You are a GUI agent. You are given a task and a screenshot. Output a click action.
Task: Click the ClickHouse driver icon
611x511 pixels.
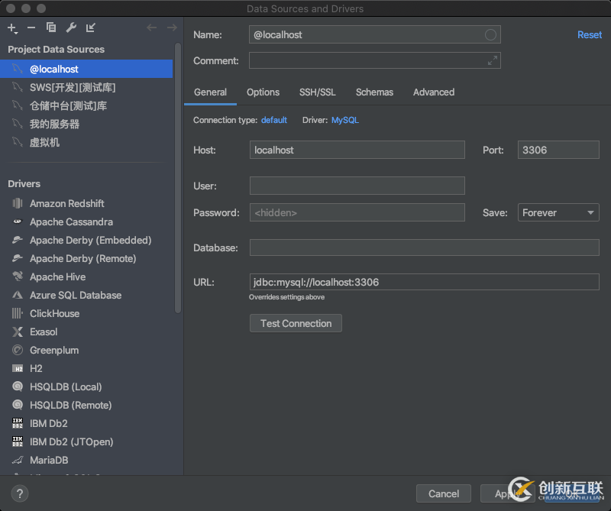(x=18, y=313)
